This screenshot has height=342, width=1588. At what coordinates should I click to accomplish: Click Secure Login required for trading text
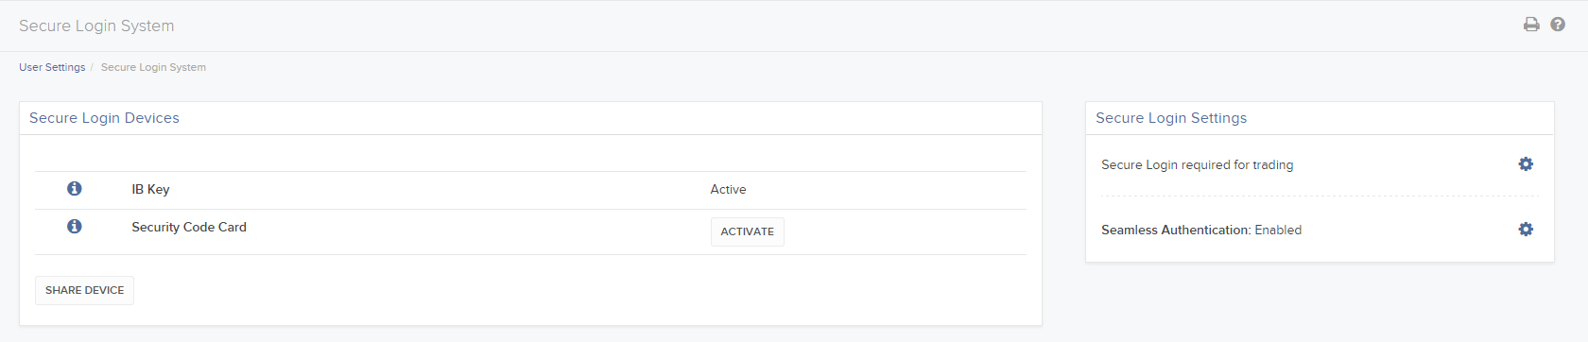[1197, 164]
